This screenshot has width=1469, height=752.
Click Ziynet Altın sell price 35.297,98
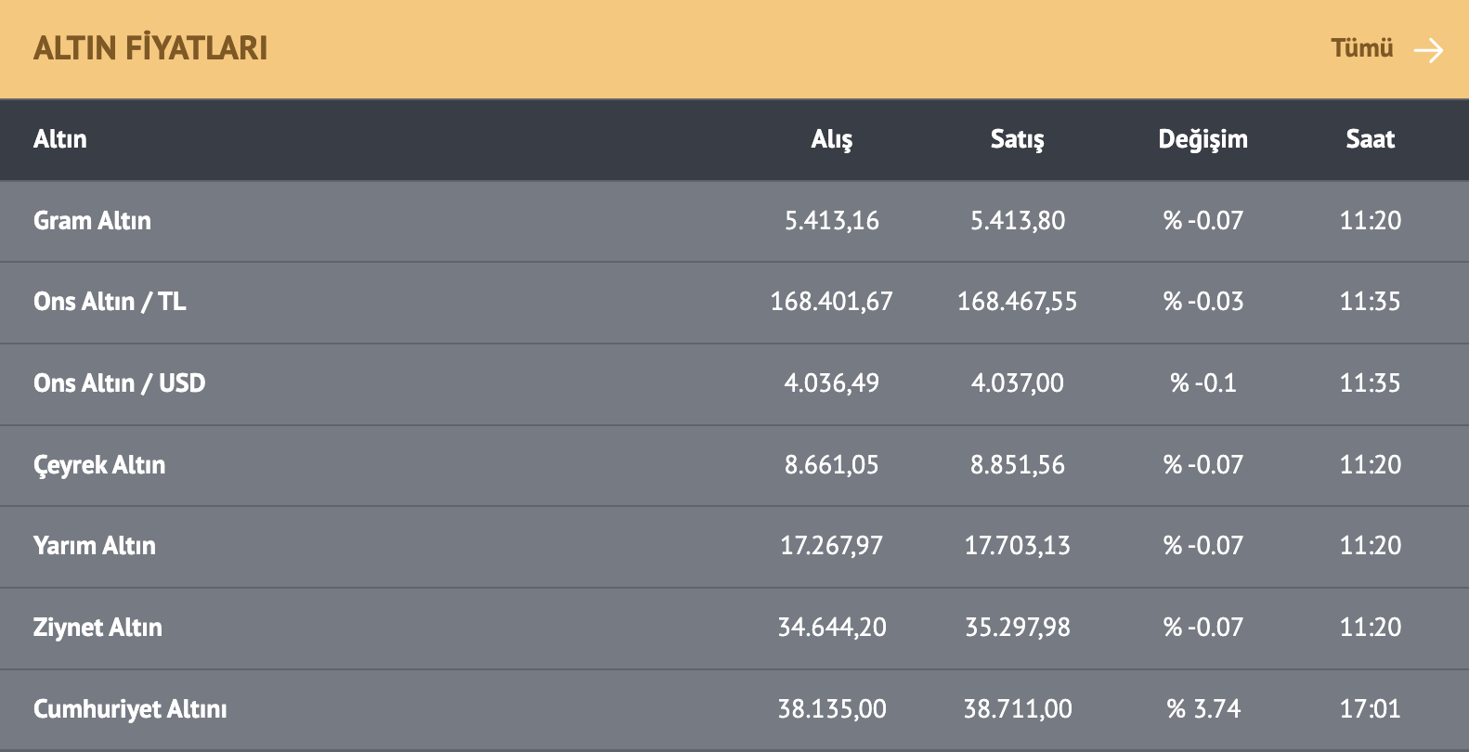tap(1017, 628)
